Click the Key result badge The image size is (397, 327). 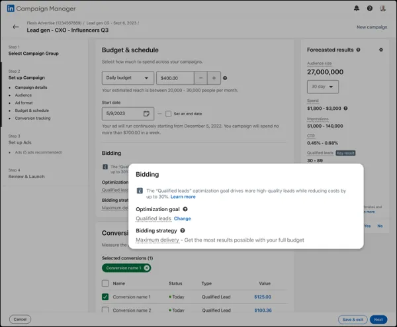[x=345, y=153]
